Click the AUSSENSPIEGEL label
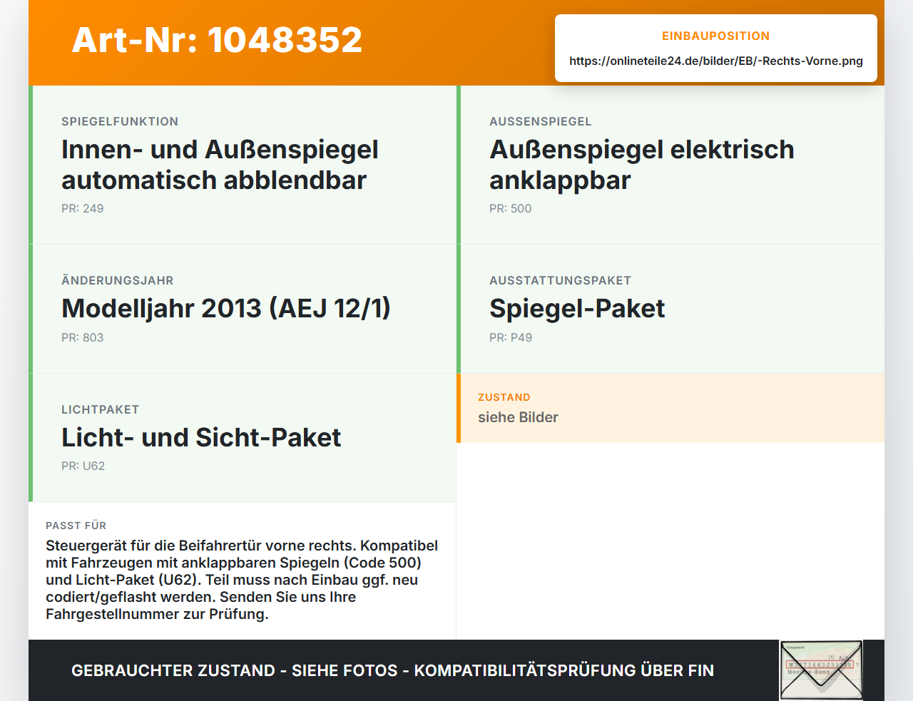 [x=541, y=121]
